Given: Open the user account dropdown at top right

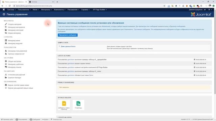Looking at the screenshot, I should pyautogui.click(x=210, y=10).
